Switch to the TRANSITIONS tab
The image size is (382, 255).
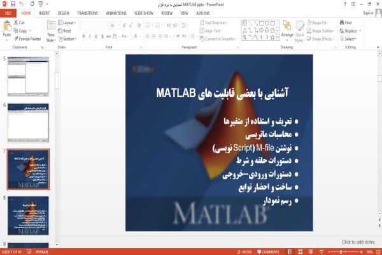point(87,13)
